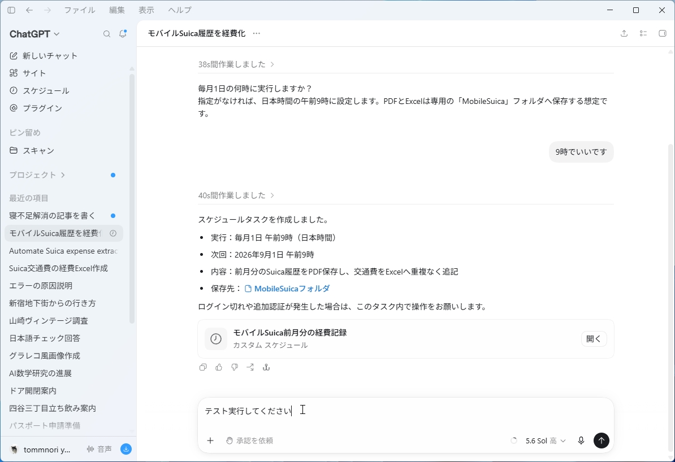The height and width of the screenshot is (462, 675).
Task: Open the tommnori account menu
Action: [41, 450]
